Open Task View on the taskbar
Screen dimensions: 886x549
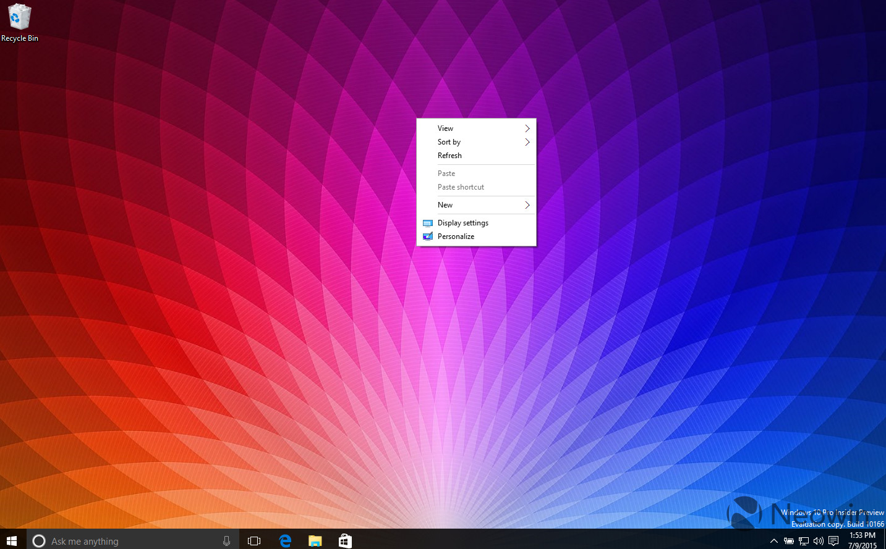point(254,541)
